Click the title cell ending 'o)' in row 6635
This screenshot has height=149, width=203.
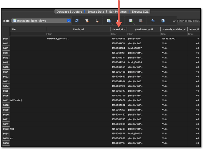click(x=28, y=138)
